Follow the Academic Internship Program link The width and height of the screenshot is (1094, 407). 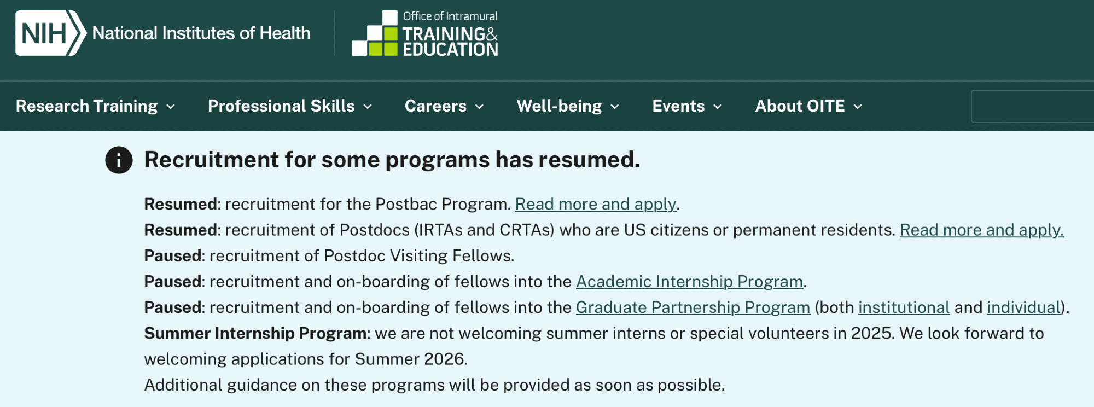(x=689, y=282)
